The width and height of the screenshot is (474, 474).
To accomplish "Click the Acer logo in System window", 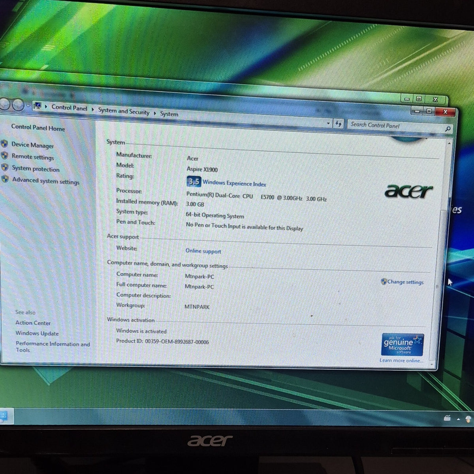I will (409, 191).
